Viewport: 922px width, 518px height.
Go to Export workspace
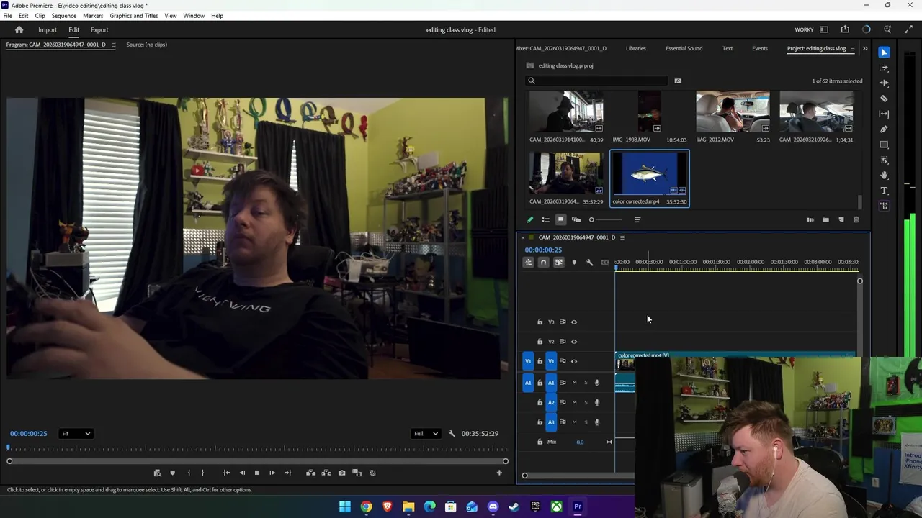[99, 30]
